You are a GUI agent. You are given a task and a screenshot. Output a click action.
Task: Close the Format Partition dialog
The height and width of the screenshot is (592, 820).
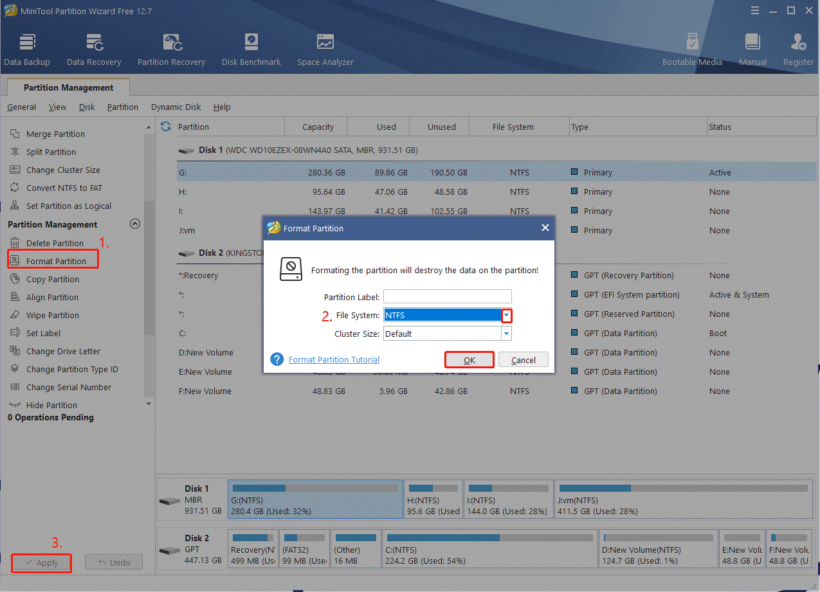(545, 228)
